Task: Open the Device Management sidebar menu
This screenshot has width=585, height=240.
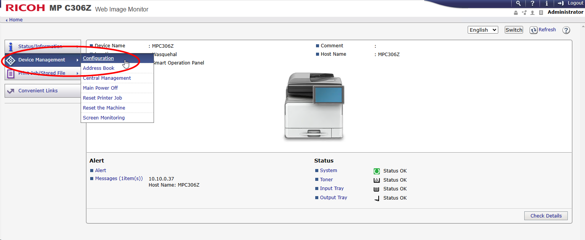Action: tap(43, 60)
